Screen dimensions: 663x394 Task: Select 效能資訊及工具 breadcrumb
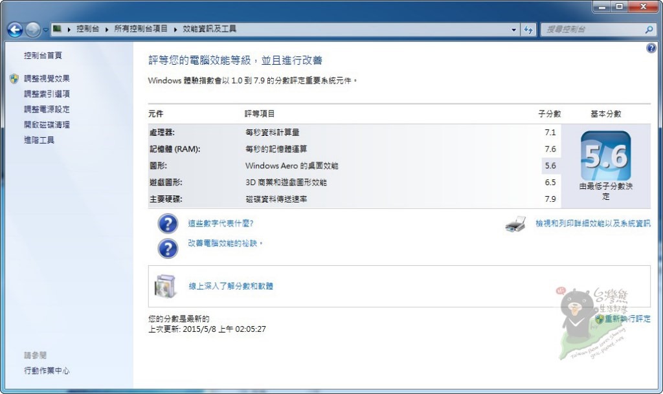point(209,28)
